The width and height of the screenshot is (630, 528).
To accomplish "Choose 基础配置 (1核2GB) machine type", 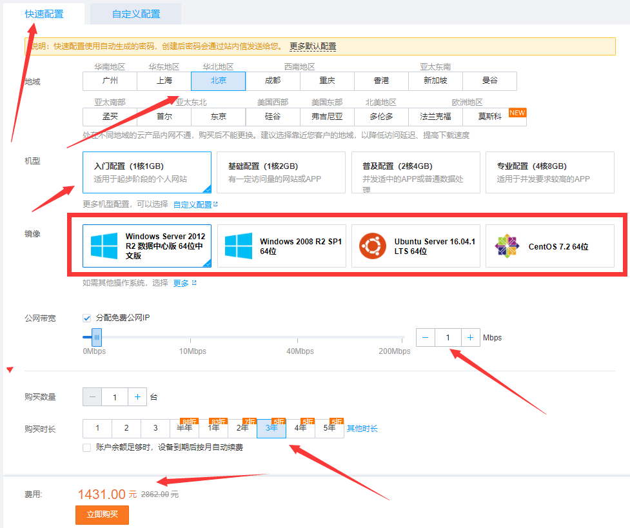I will coord(281,172).
